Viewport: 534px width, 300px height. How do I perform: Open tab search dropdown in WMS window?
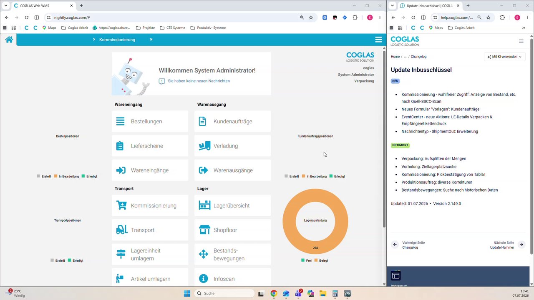[6, 6]
